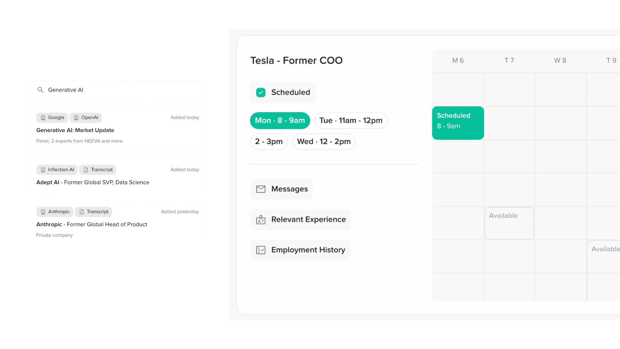Select the Inflection AI tag
This screenshot has width=620, height=349.
(57, 170)
